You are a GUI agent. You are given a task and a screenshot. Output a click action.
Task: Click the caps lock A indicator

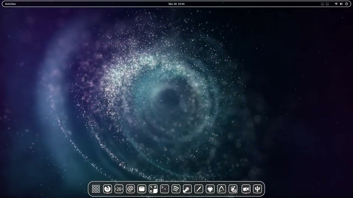pyautogui.click(x=327, y=4)
